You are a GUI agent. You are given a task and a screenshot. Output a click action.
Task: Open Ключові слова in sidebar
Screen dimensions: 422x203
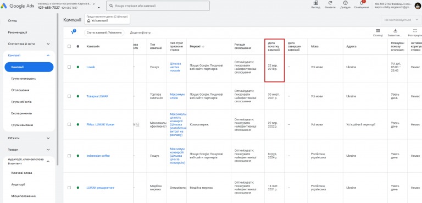[x=22, y=173]
